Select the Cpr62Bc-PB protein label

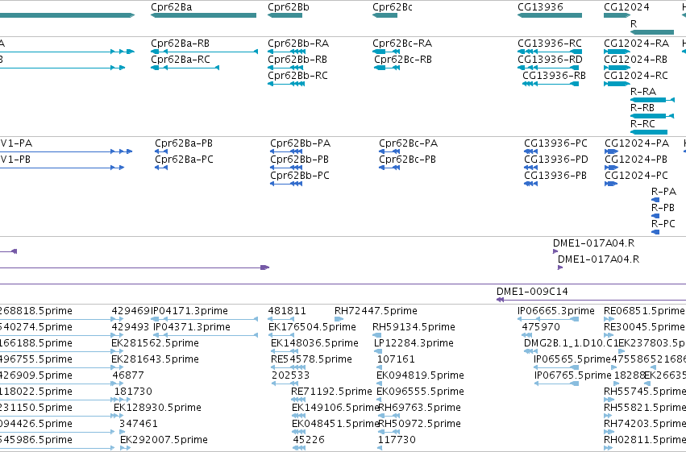(407, 160)
